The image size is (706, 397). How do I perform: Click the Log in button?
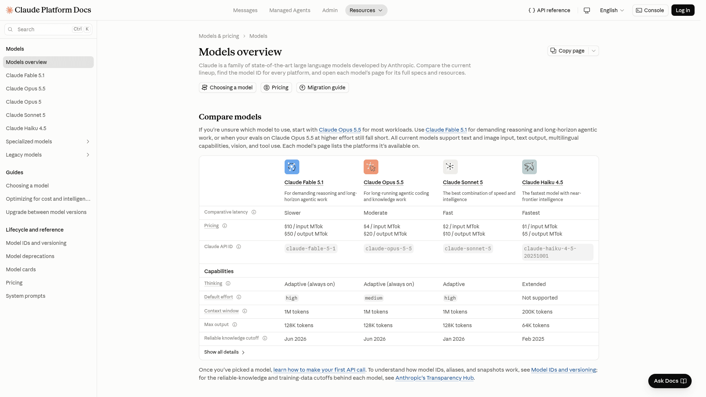point(683,10)
